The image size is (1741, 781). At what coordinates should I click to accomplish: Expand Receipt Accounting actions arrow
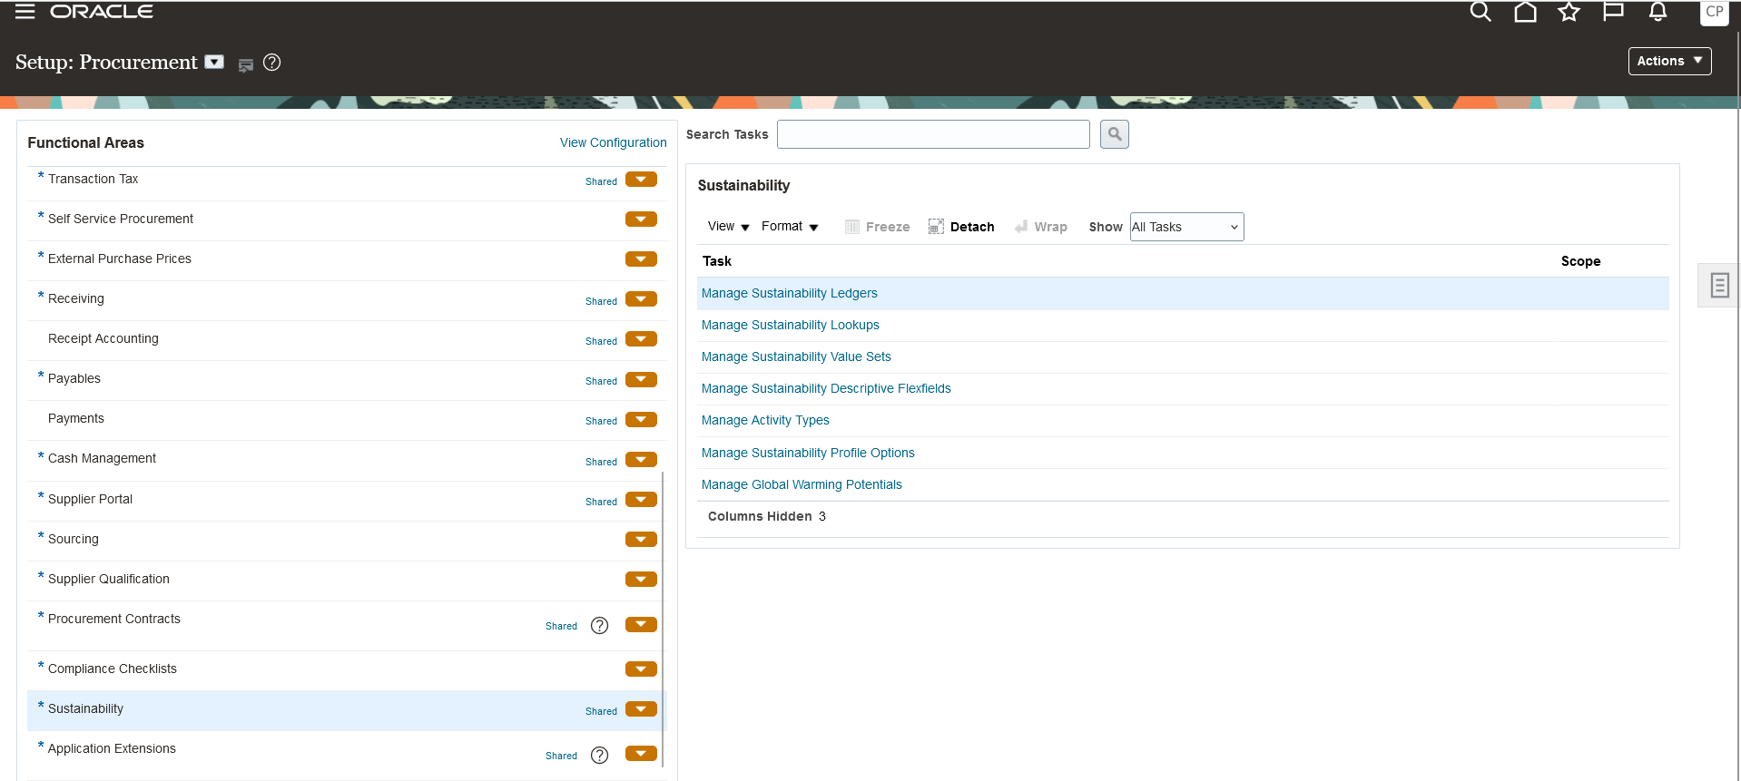pos(641,339)
